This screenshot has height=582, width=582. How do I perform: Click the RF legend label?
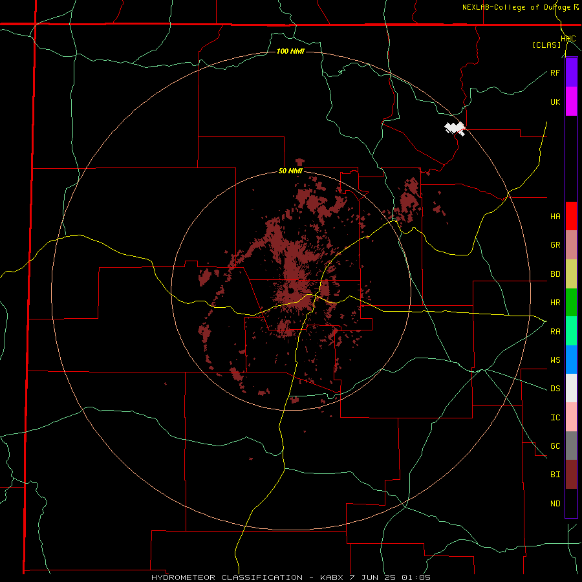pos(555,72)
